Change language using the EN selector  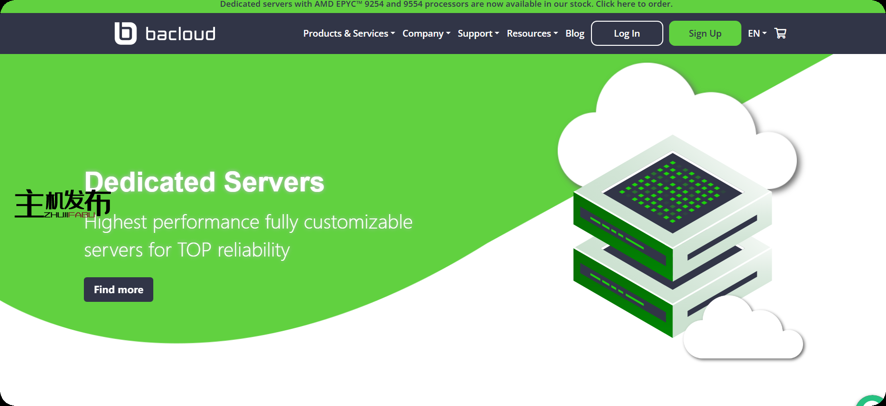click(757, 33)
